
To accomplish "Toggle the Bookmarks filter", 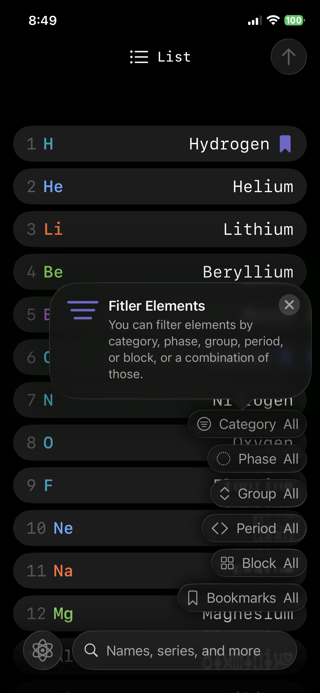I will 242,598.
